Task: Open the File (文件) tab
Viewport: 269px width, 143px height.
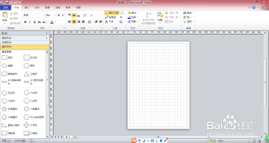Action: tap(5, 8)
